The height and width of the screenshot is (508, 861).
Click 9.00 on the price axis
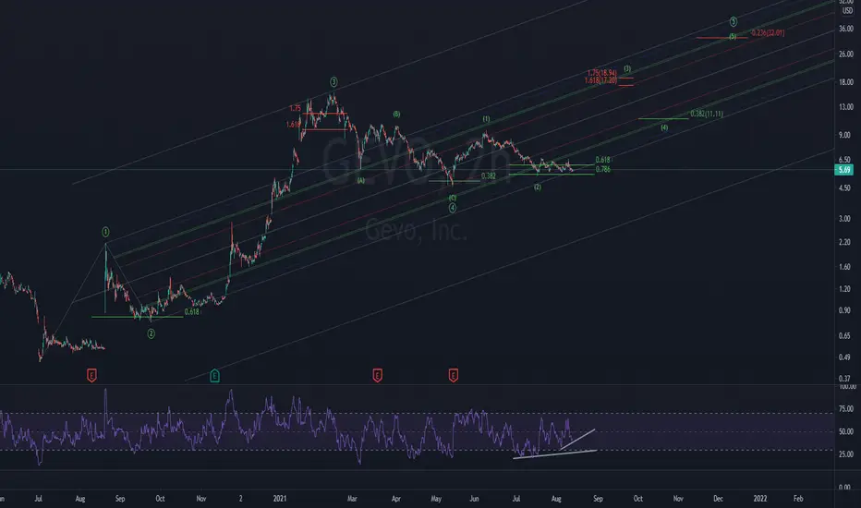click(x=845, y=135)
